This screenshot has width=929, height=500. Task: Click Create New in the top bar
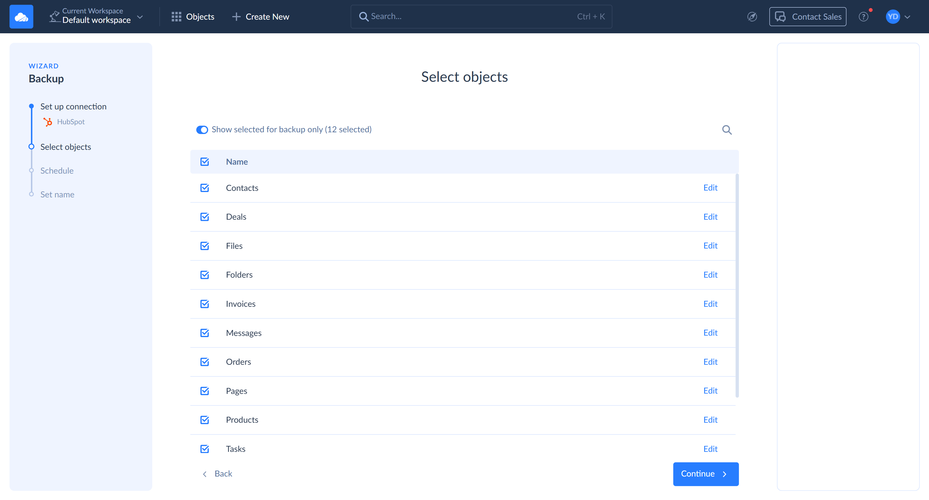click(261, 17)
